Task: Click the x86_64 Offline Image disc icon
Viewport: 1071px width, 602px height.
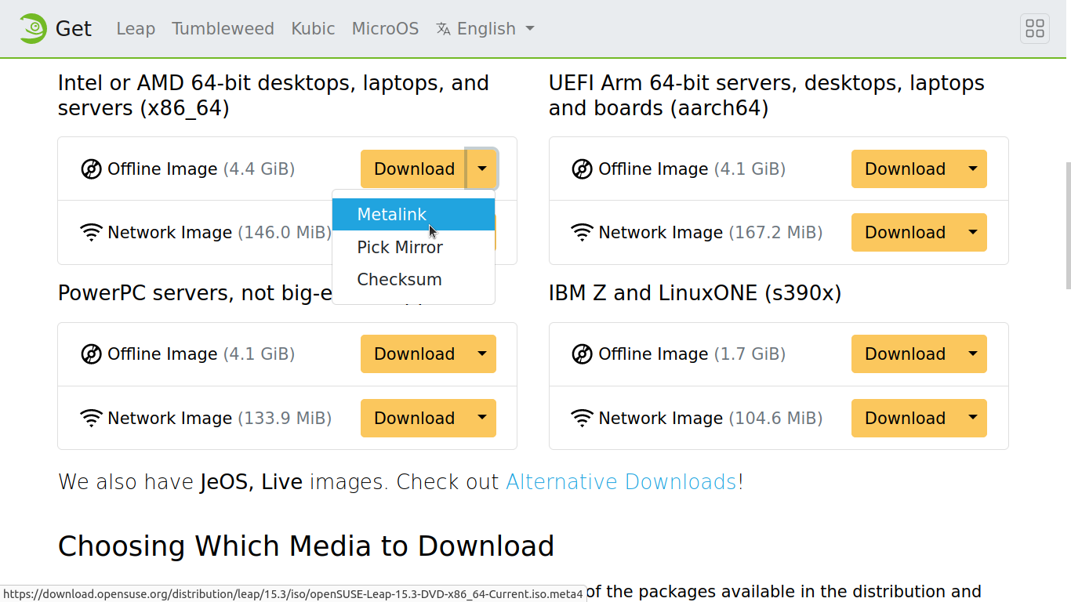Action: tap(92, 169)
